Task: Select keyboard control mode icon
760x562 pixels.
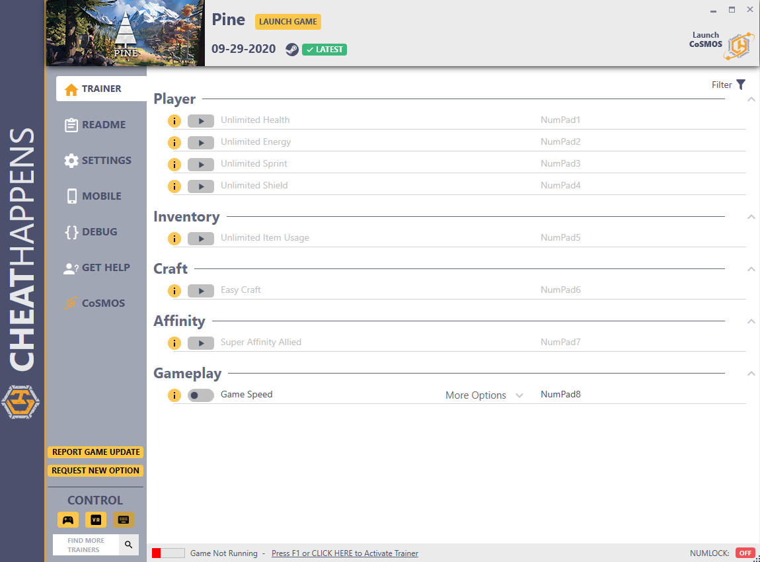Action: tap(124, 520)
